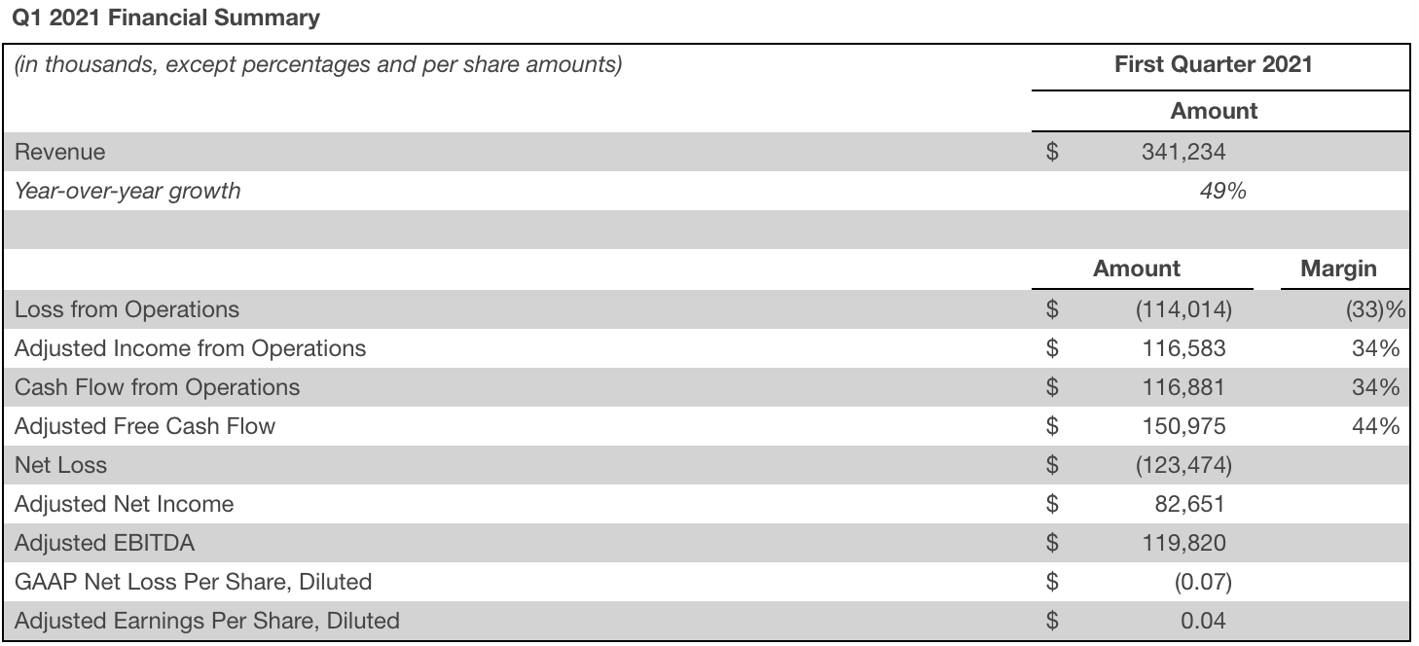The height and width of the screenshot is (646, 1419).
Task: Click the Q1 2021 Financial Summary heading
Action: click(161, 18)
